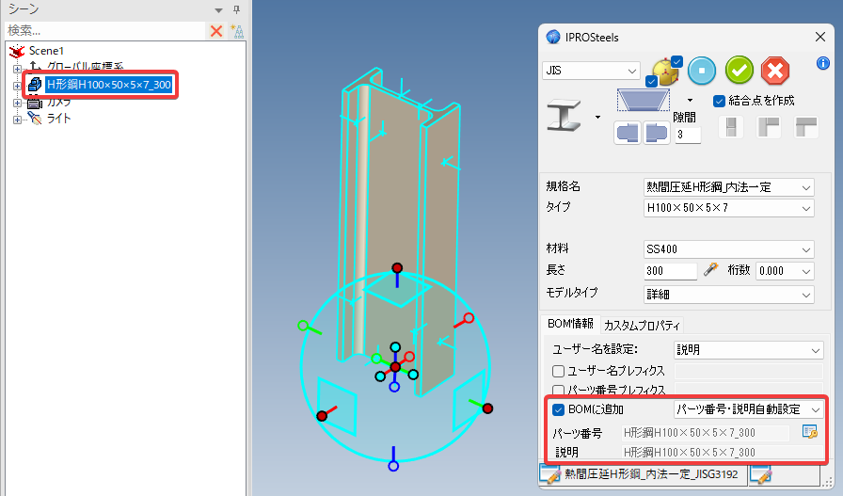Select the L-corner joint type icon
Viewport: 843px width, 496px height.
769,127
